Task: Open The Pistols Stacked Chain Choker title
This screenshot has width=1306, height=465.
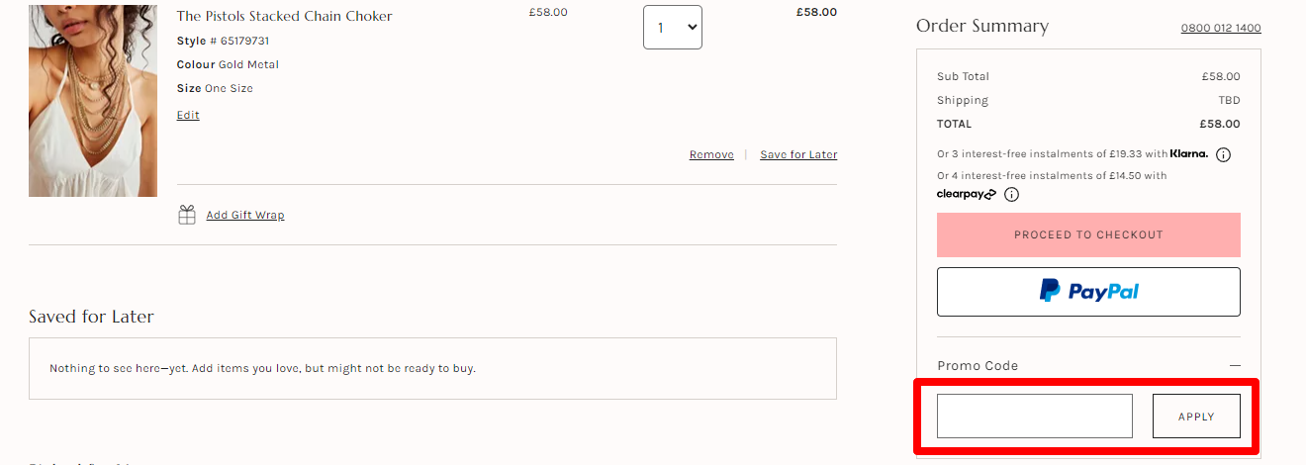Action: (284, 16)
